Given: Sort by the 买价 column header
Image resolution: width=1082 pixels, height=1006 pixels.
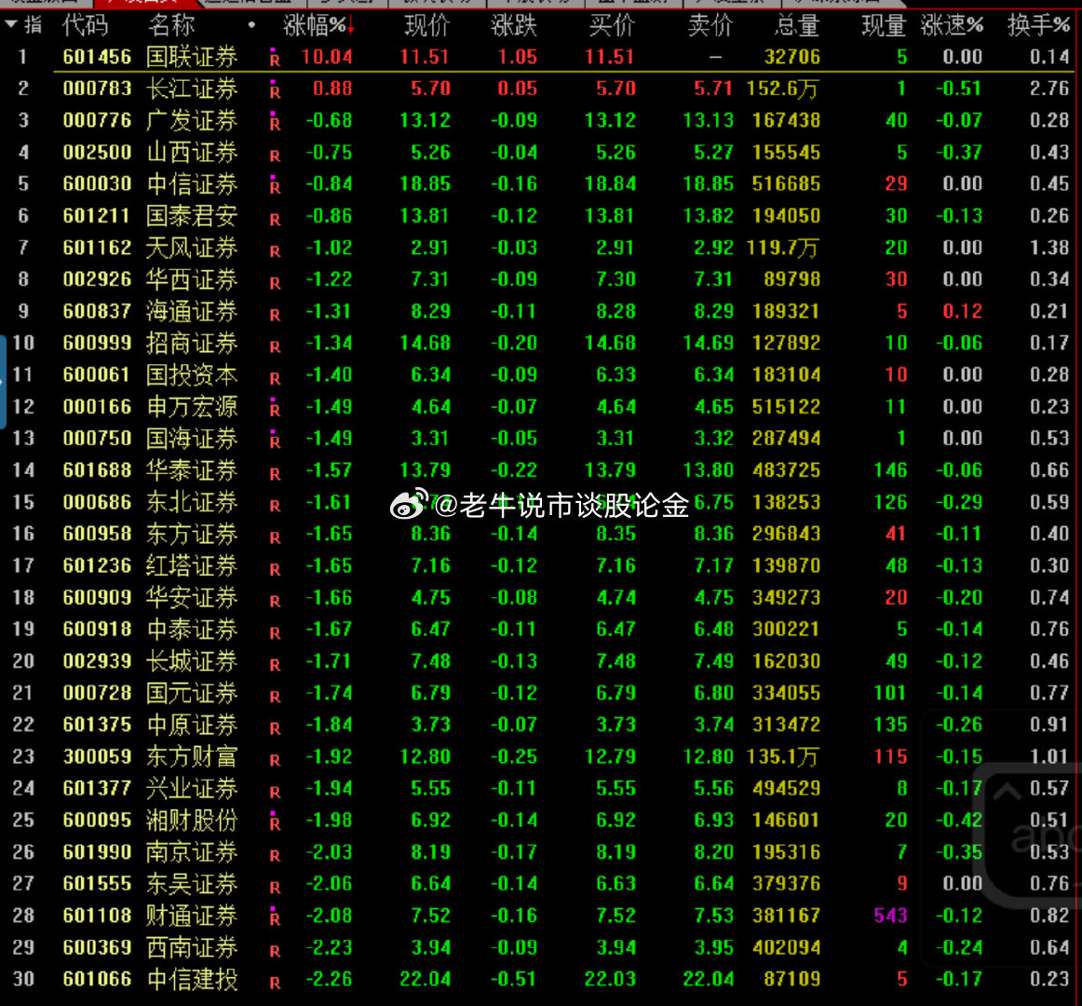Looking at the screenshot, I should 612,25.
